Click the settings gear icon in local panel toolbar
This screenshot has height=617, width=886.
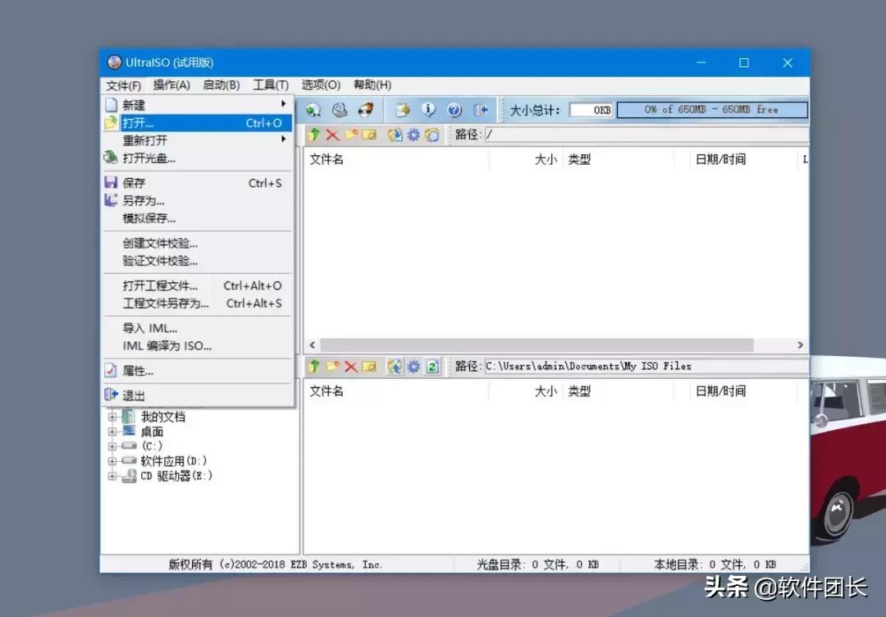pos(413,367)
